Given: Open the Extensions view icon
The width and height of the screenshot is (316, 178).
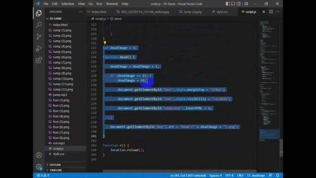Looking at the screenshot, I should tap(39, 60).
